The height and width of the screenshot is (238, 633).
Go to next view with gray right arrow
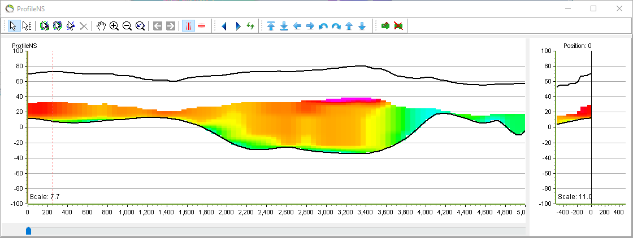[x=171, y=26]
